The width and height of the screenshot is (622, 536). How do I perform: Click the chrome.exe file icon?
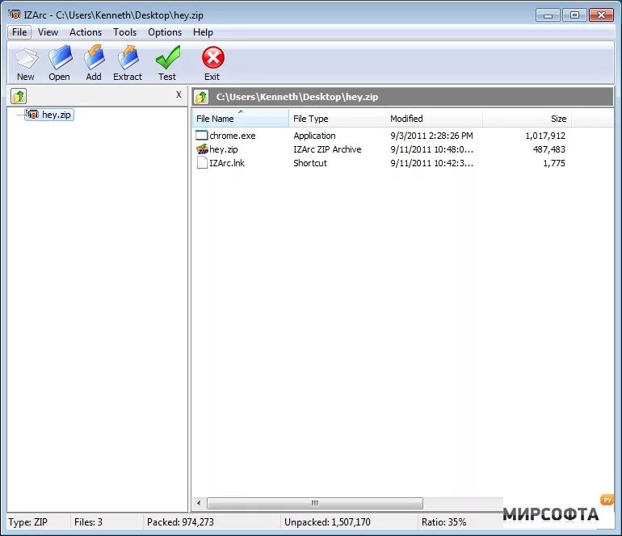[x=201, y=135]
